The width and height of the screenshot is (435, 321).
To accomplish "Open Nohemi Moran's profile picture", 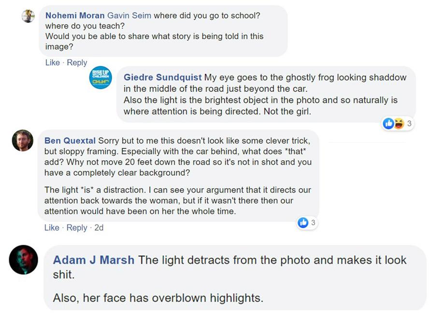I will point(28,16).
